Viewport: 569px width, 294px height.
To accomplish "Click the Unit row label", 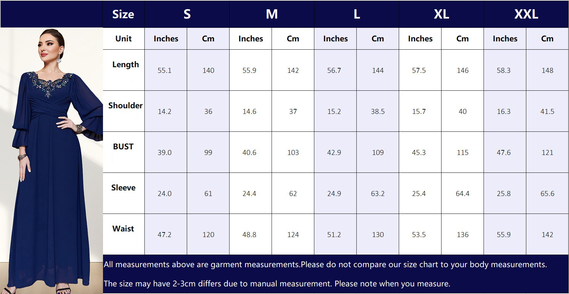I will 124,39.
